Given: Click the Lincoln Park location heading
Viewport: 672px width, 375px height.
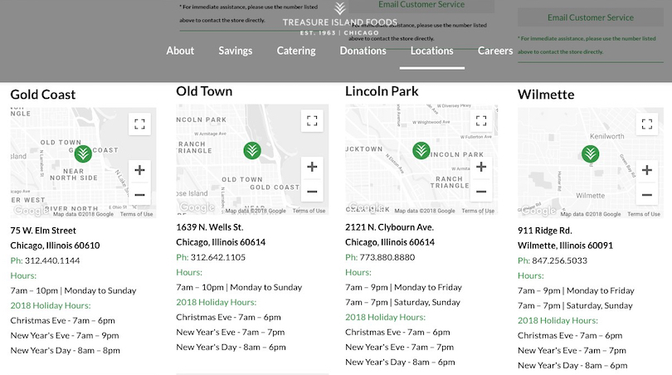Looking at the screenshot, I should pos(382,91).
